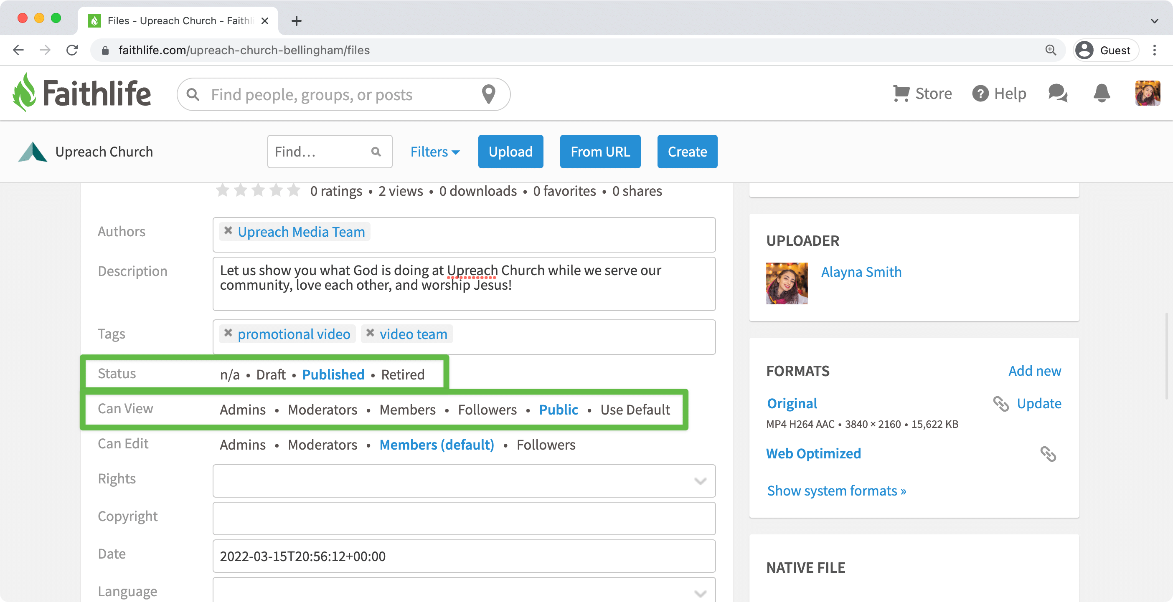This screenshot has width=1173, height=602.
Task: Set Can Edit to Admins
Action: (x=243, y=445)
